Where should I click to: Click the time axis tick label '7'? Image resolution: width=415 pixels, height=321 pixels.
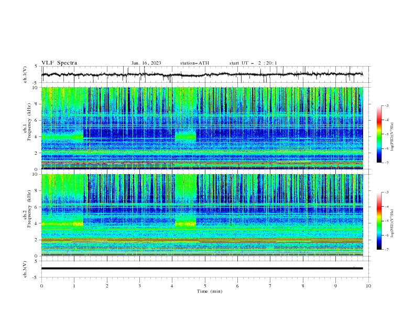coord(270,286)
